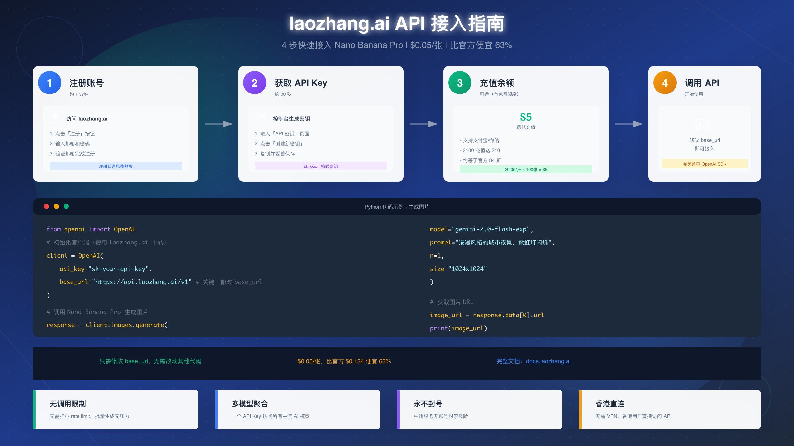This screenshot has height=446, width=794.
Task: Click the sk-xxx 格式密钥 badge
Action: (x=321, y=166)
